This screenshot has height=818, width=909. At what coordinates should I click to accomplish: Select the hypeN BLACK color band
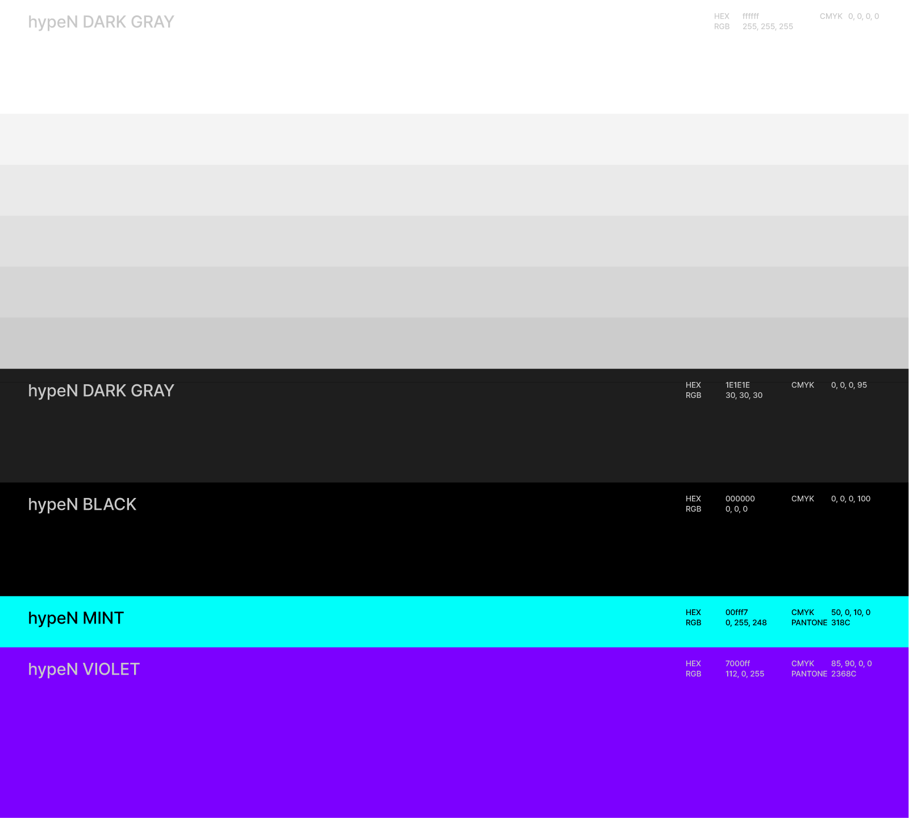click(x=454, y=539)
